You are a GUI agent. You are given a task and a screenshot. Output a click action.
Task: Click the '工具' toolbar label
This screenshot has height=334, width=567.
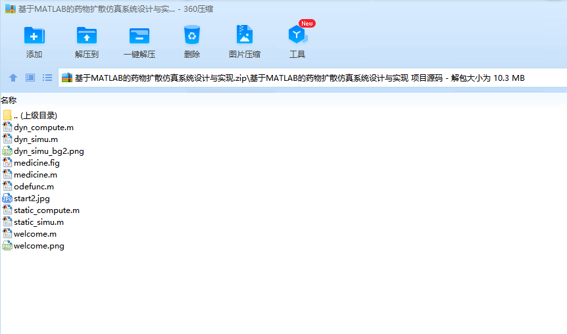pyautogui.click(x=297, y=54)
